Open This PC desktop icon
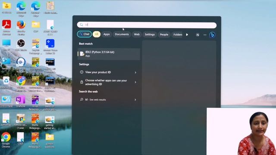 [x=6, y=45]
